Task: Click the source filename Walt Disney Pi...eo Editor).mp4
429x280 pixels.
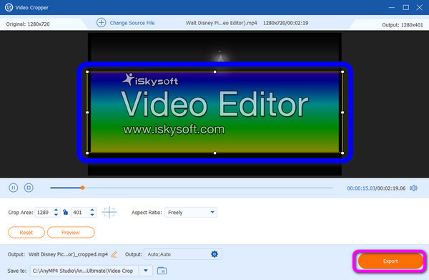Action: pyautogui.click(x=222, y=23)
